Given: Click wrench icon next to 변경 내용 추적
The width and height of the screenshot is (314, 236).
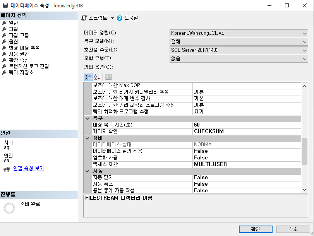Looking at the screenshot, I should coord(4,48).
